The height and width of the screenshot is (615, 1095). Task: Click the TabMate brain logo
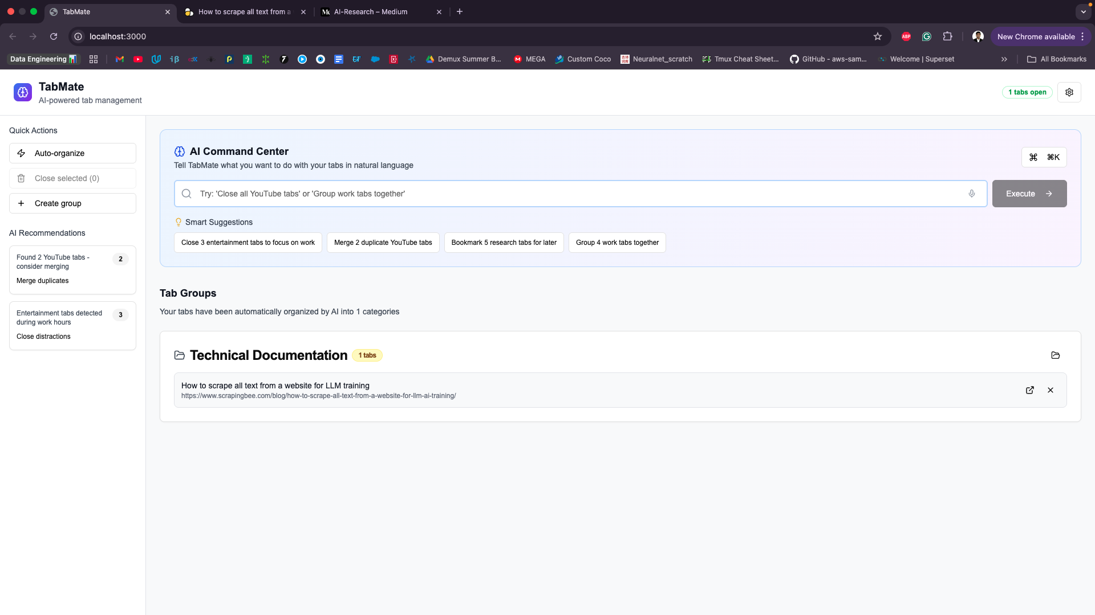[23, 92]
